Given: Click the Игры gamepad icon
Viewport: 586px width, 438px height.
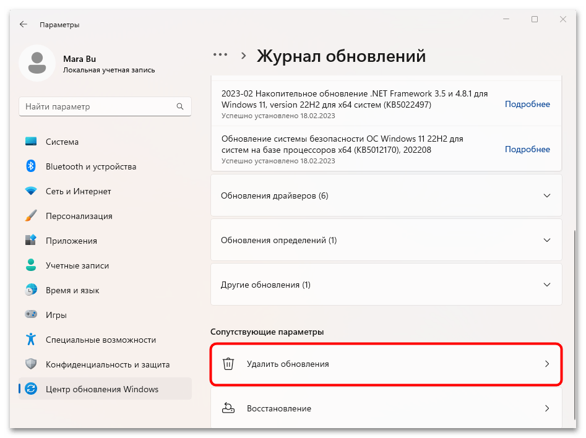Looking at the screenshot, I should 31,314.
